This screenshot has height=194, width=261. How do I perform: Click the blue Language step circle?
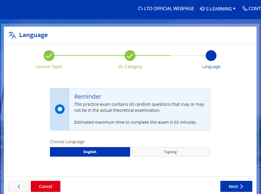(x=211, y=56)
